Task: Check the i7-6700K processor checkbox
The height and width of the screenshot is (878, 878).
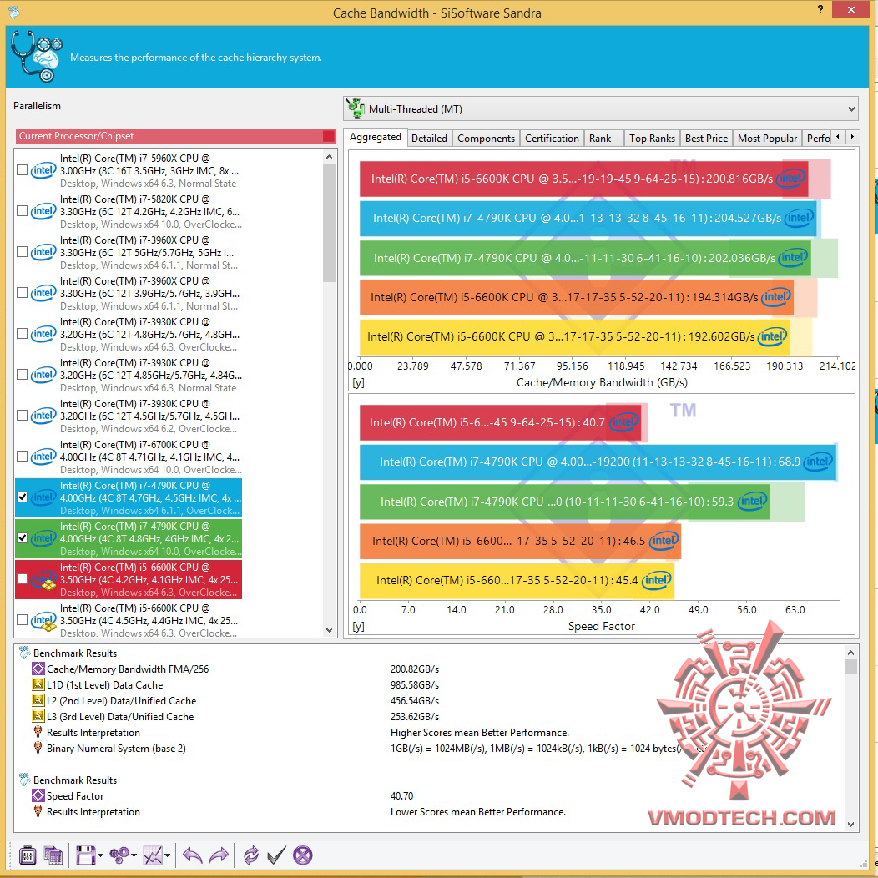Action: (23, 456)
